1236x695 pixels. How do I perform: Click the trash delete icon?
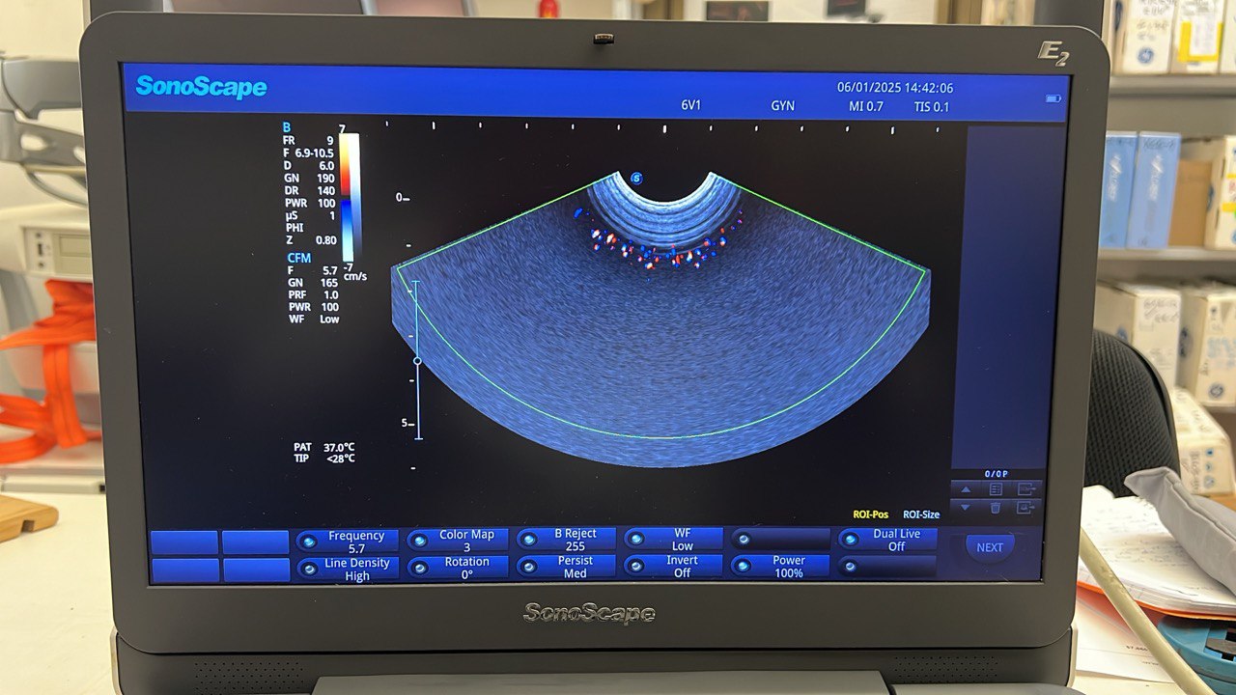(996, 508)
